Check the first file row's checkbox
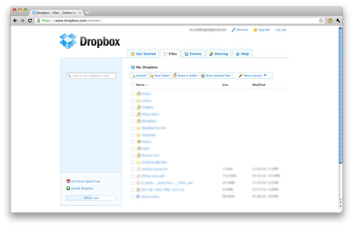 pyautogui.click(x=133, y=94)
